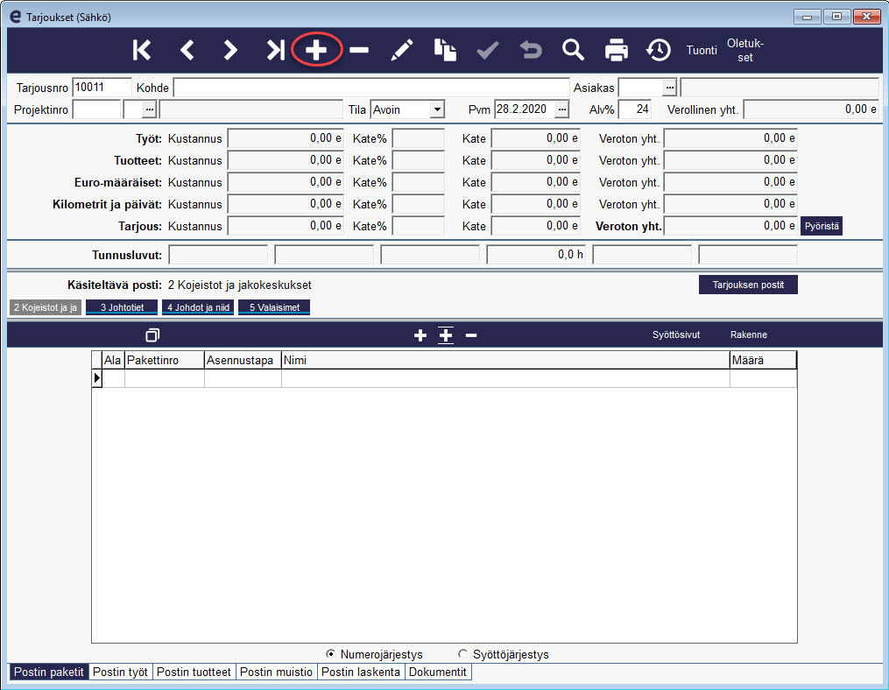Click the Kilometrit ja päivät Kate% field

tap(419, 204)
